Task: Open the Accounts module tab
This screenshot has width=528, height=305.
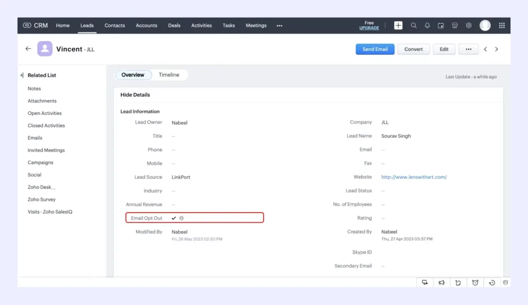Action: (x=146, y=25)
